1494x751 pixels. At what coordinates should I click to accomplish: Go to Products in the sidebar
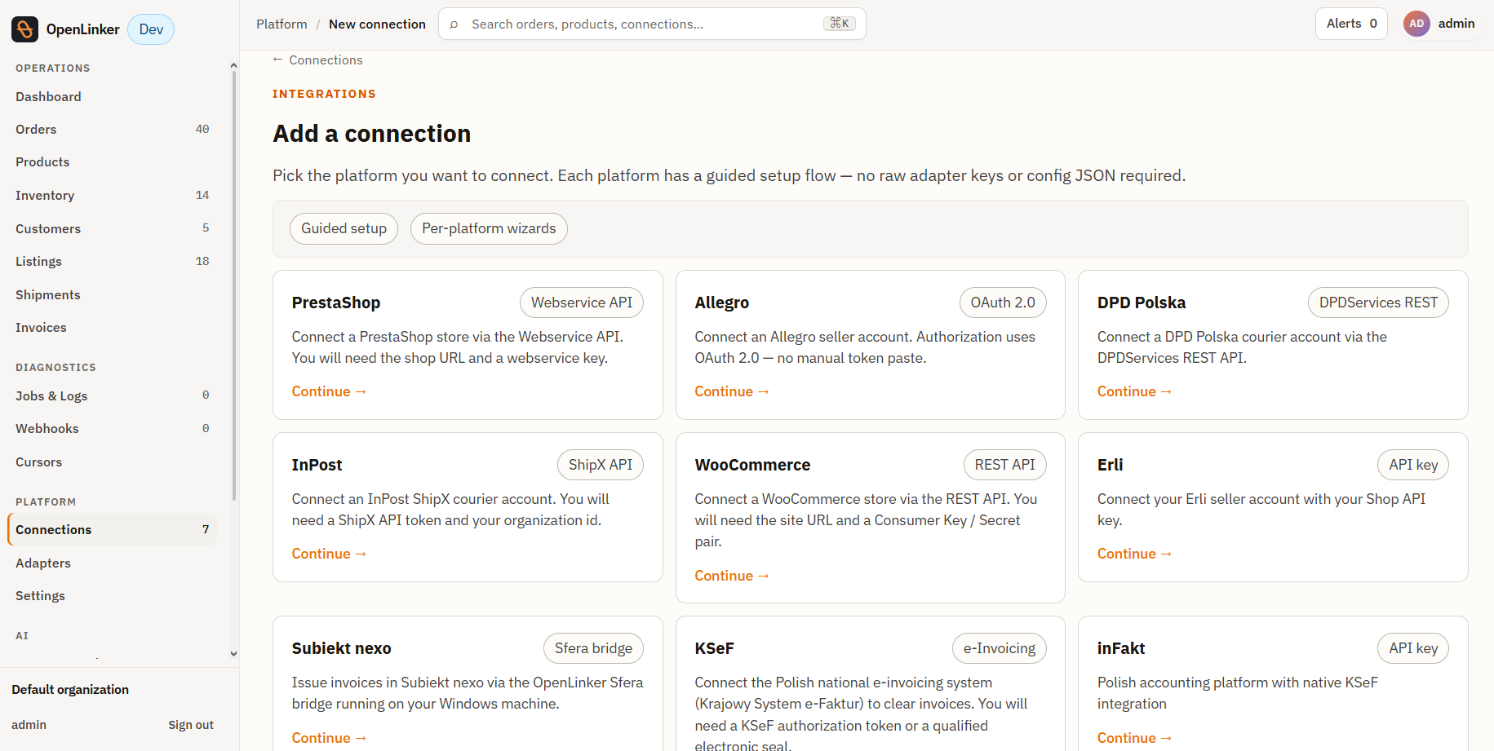click(x=113, y=161)
